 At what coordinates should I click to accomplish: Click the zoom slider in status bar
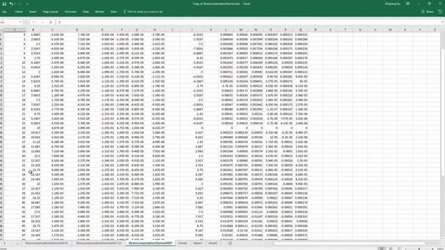coord(419,249)
